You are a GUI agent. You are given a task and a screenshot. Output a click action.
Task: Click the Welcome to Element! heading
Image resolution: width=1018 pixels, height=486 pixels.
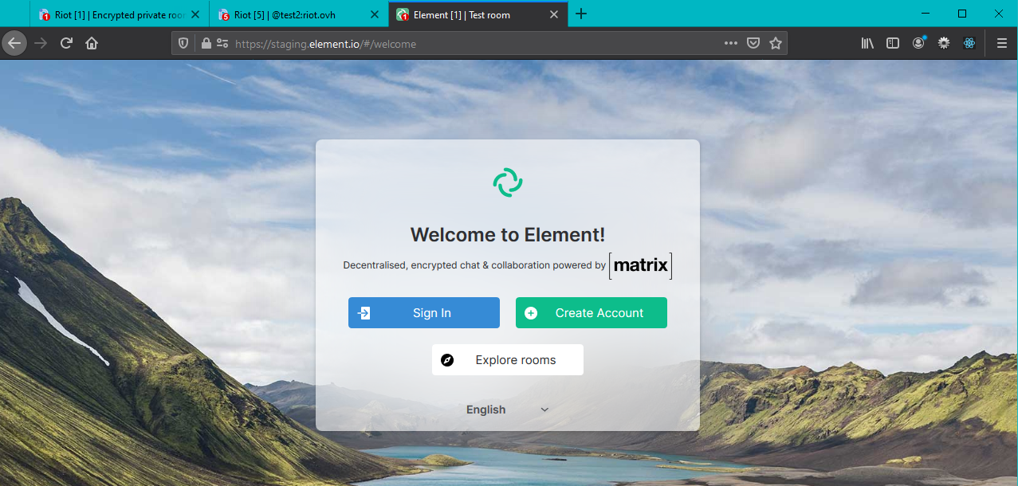[508, 234]
